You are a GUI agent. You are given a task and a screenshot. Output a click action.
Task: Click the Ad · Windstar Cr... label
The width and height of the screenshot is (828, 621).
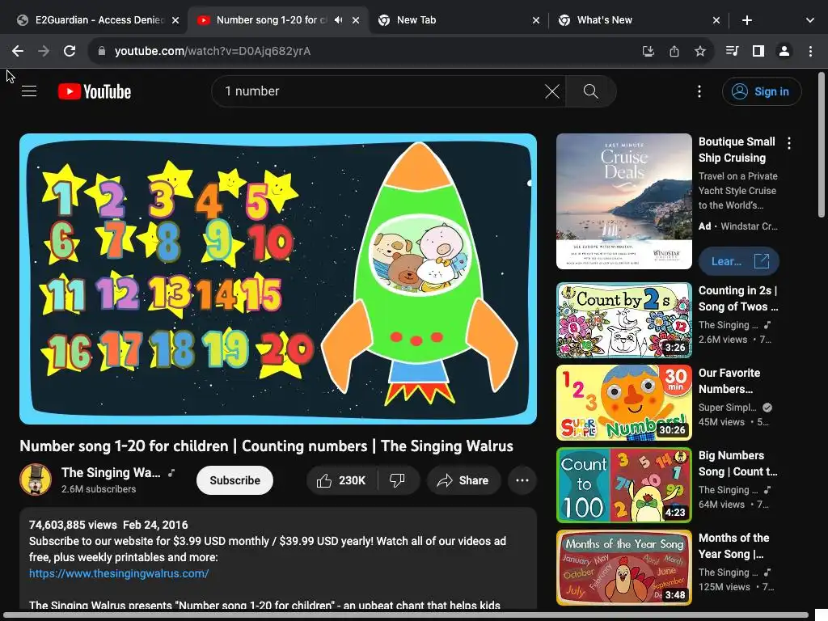pos(737,226)
